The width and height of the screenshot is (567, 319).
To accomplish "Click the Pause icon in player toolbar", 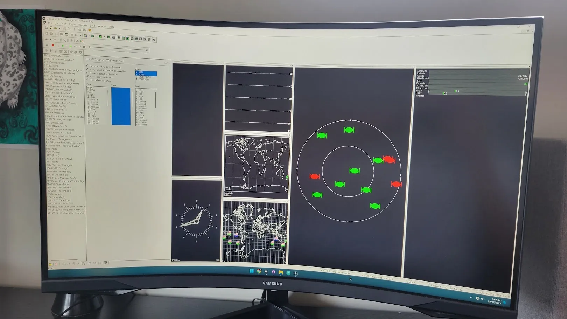I will click(58, 46).
